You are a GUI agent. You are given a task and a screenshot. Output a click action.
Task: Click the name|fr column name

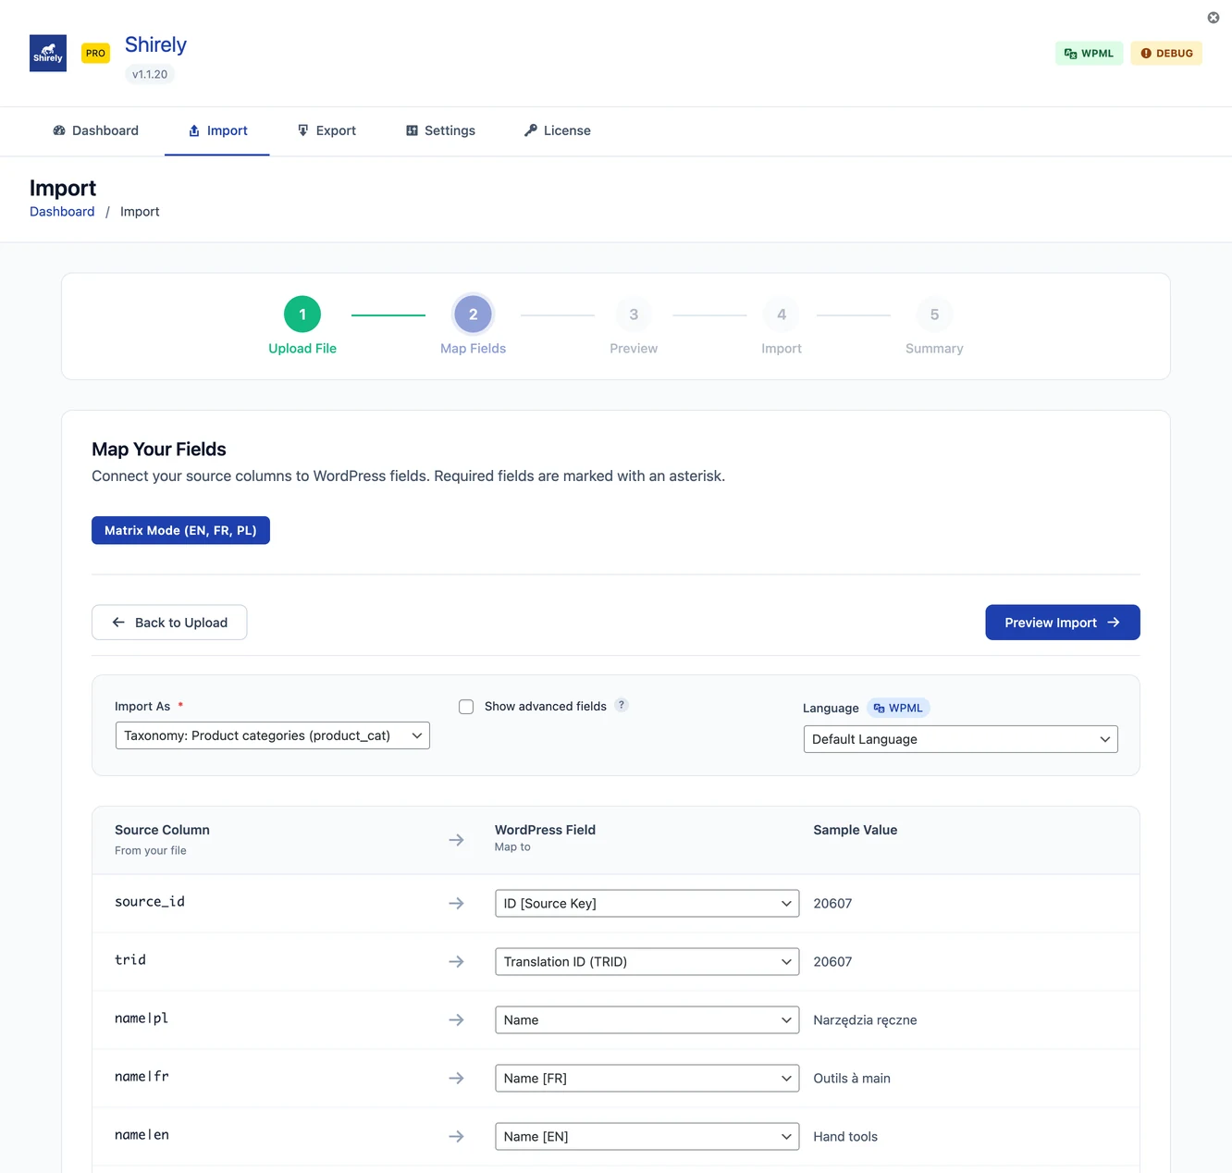[142, 1077]
